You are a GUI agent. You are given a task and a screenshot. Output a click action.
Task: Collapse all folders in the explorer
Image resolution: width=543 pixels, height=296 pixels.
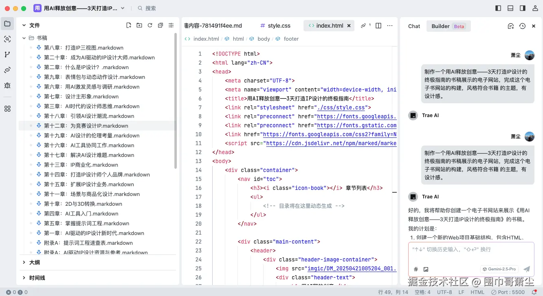(x=160, y=25)
